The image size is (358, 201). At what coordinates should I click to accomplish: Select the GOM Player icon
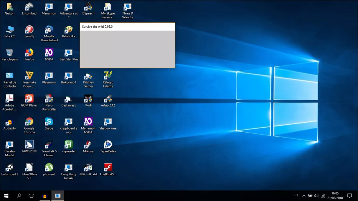(29, 100)
